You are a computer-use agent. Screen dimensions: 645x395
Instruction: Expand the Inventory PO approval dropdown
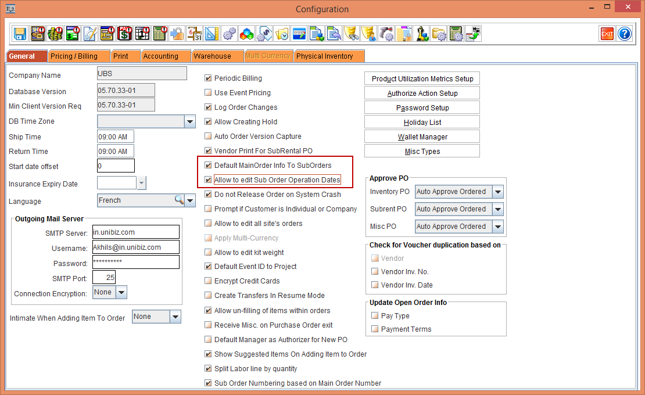click(x=497, y=192)
